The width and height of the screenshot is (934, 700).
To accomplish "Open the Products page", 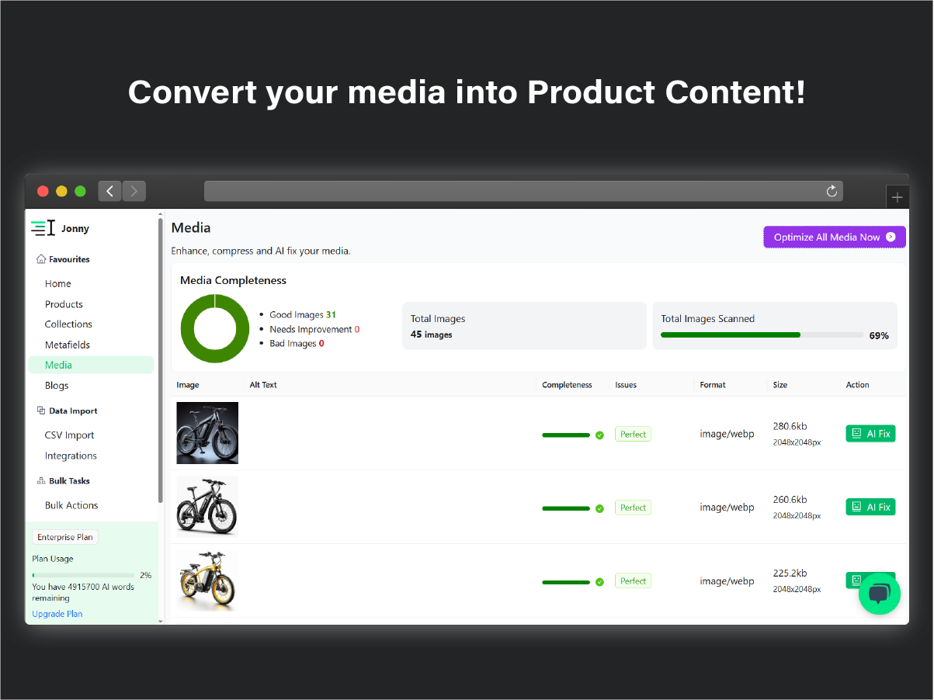I will point(64,304).
